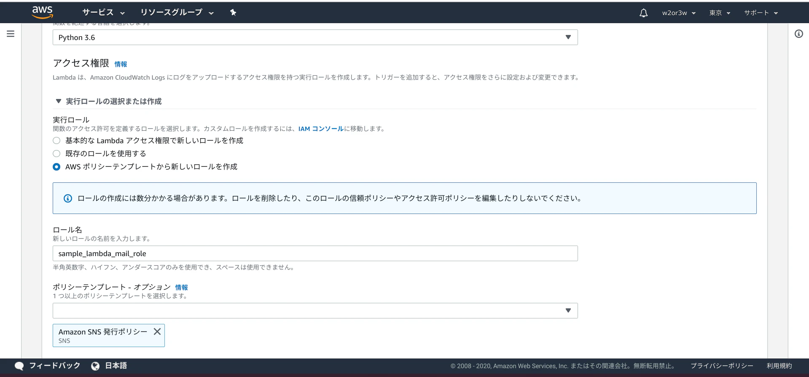
Task: Open 利用規約 link in footer
Action: click(779, 366)
